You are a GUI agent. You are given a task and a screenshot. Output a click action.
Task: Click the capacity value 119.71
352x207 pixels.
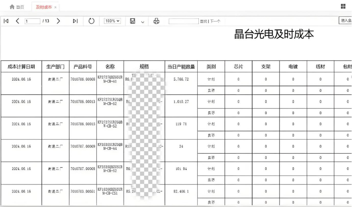tap(181, 124)
